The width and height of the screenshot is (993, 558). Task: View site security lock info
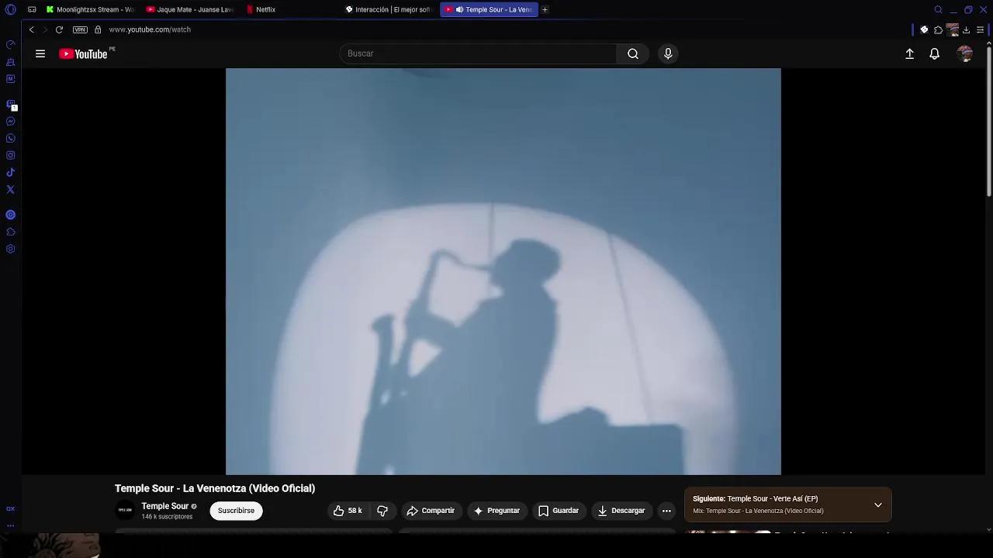pyautogui.click(x=98, y=29)
